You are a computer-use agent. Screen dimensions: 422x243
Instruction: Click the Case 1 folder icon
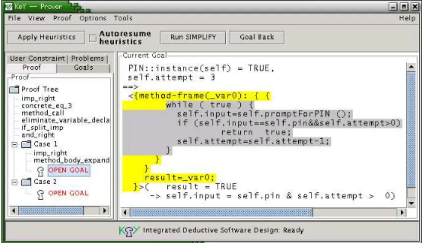26,144
